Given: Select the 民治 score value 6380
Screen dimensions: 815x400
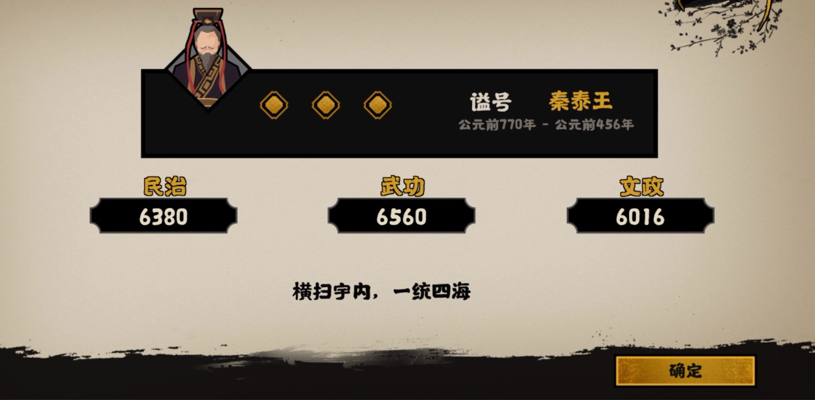Looking at the screenshot, I should (x=164, y=216).
